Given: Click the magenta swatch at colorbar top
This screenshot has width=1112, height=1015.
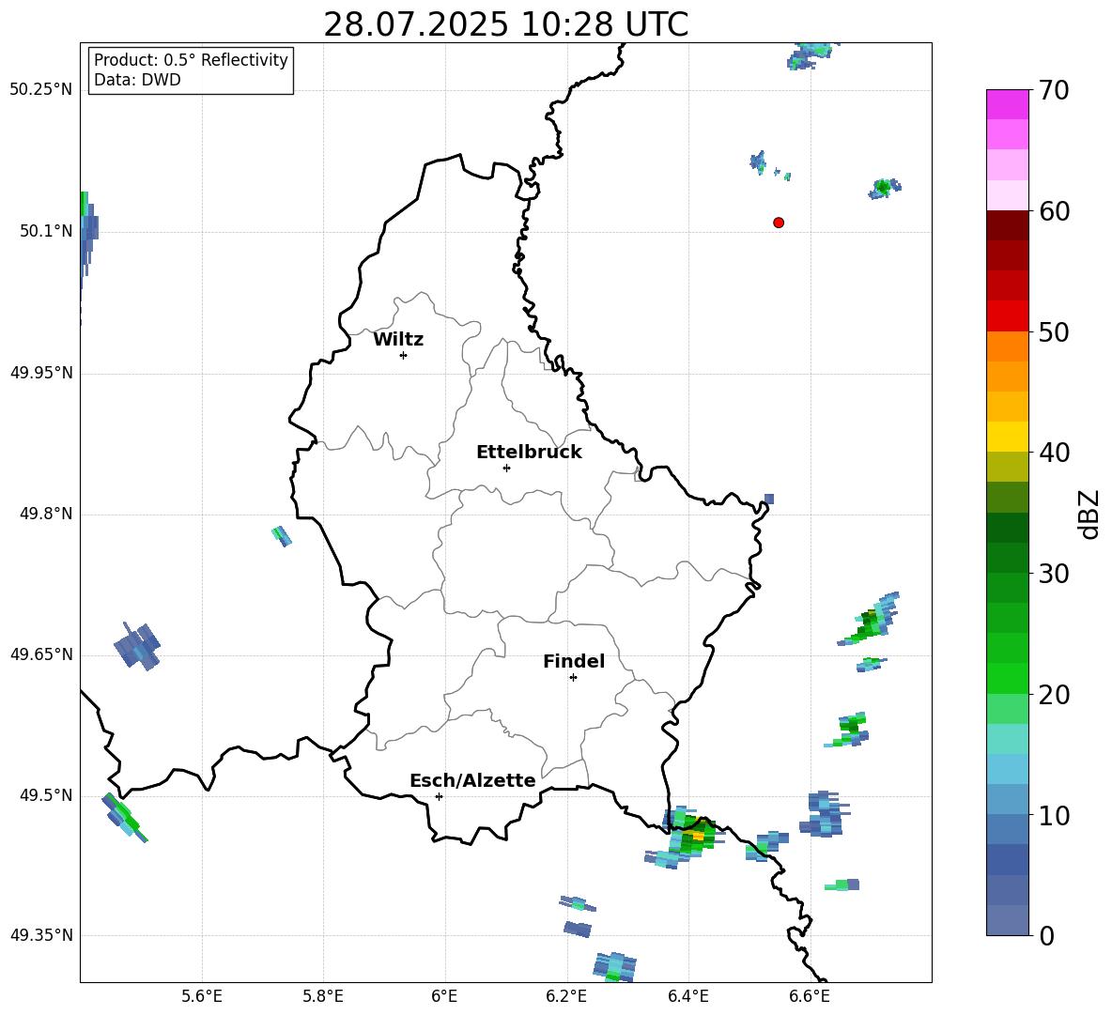Looking at the screenshot, I should tap(1008, 105).
